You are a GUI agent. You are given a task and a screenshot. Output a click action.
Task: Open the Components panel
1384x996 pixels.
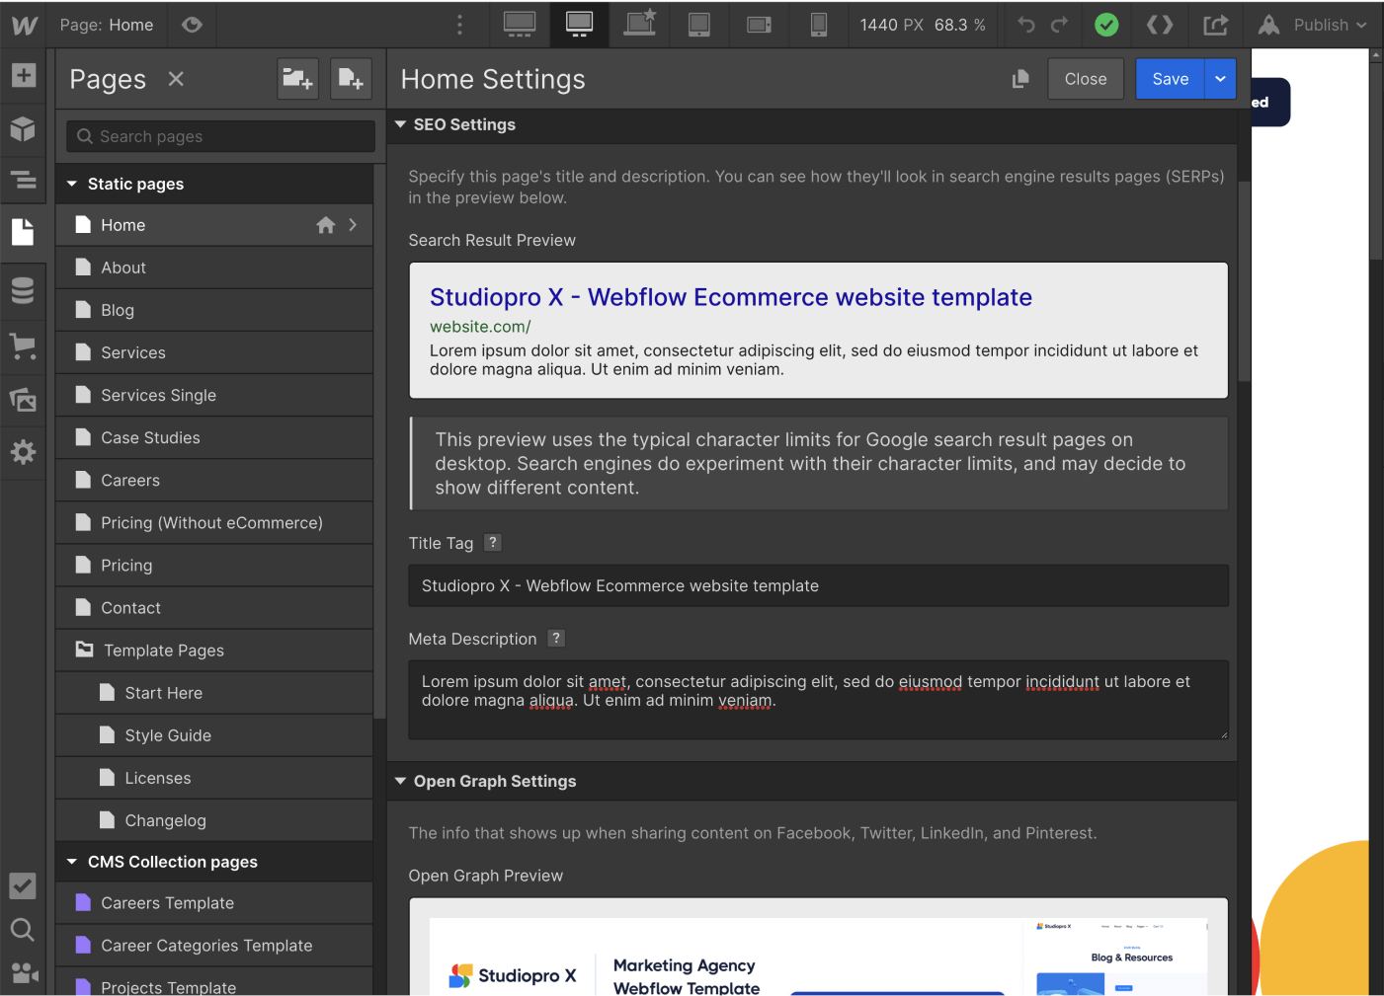click(22, 129)
